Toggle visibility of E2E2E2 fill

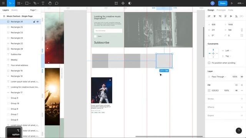click(236, 90)
